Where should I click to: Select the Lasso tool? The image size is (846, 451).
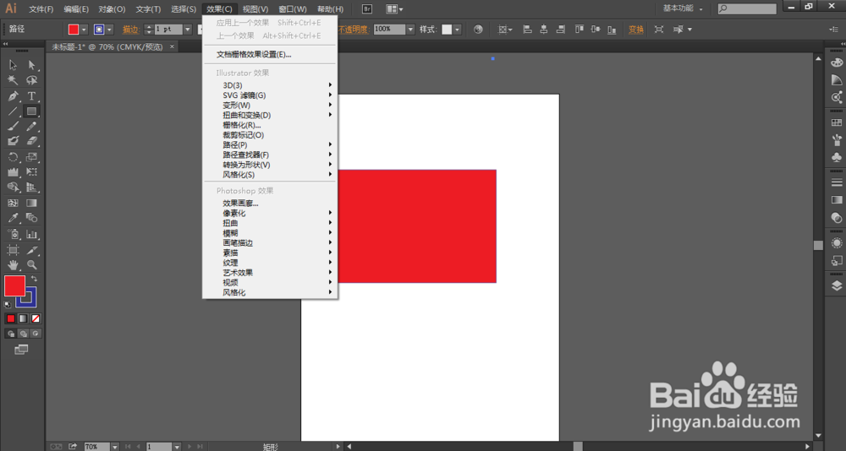point(32,80)
